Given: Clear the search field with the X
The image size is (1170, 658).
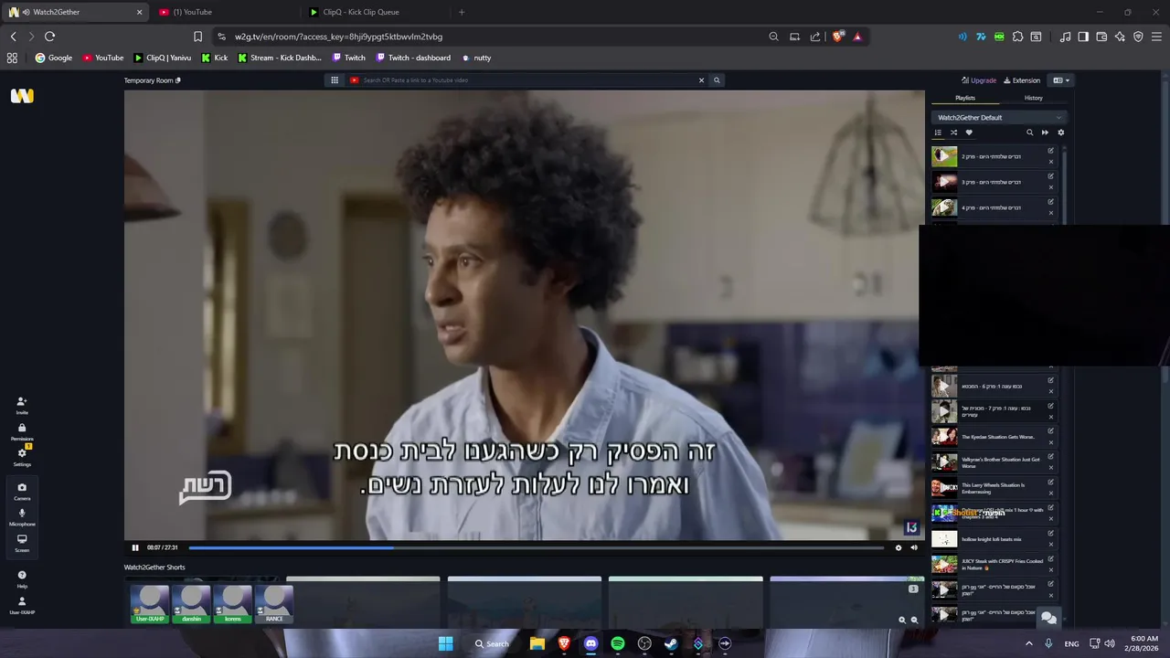Looking at the screenshot, I should 701,80.
